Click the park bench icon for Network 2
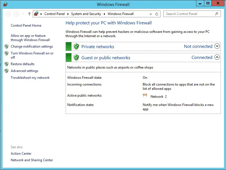226x170 pixels. click(x=145, y=96)
